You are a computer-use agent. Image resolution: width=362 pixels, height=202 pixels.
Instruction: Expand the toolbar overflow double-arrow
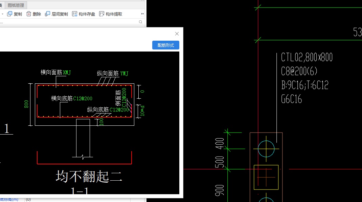click(x=142, y=14)
